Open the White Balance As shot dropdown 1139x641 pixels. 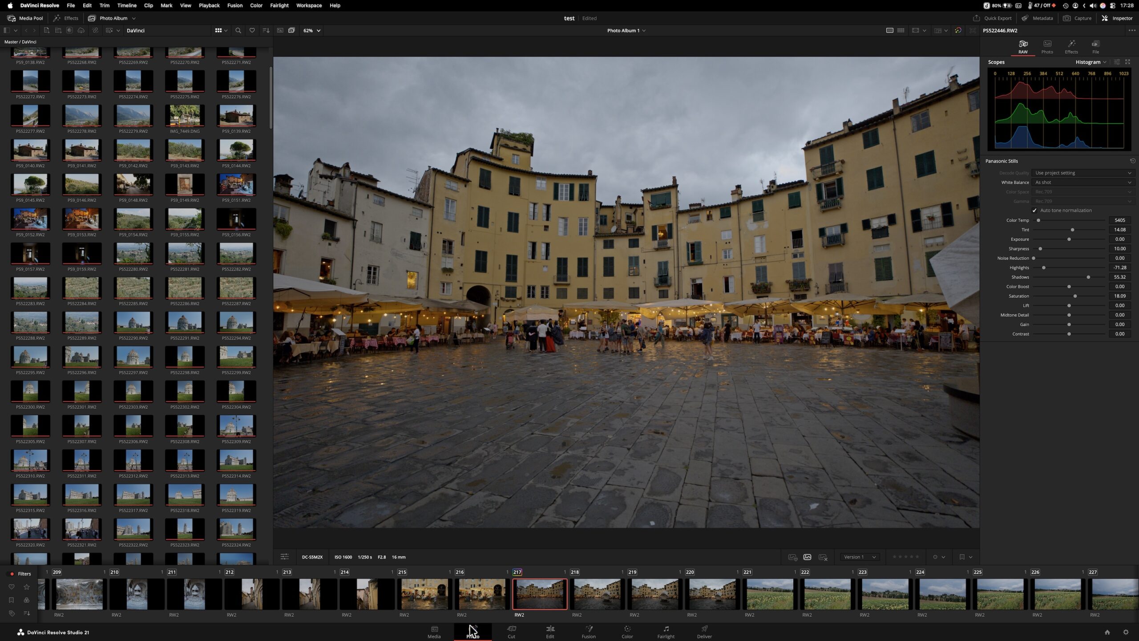point(1083,182)
